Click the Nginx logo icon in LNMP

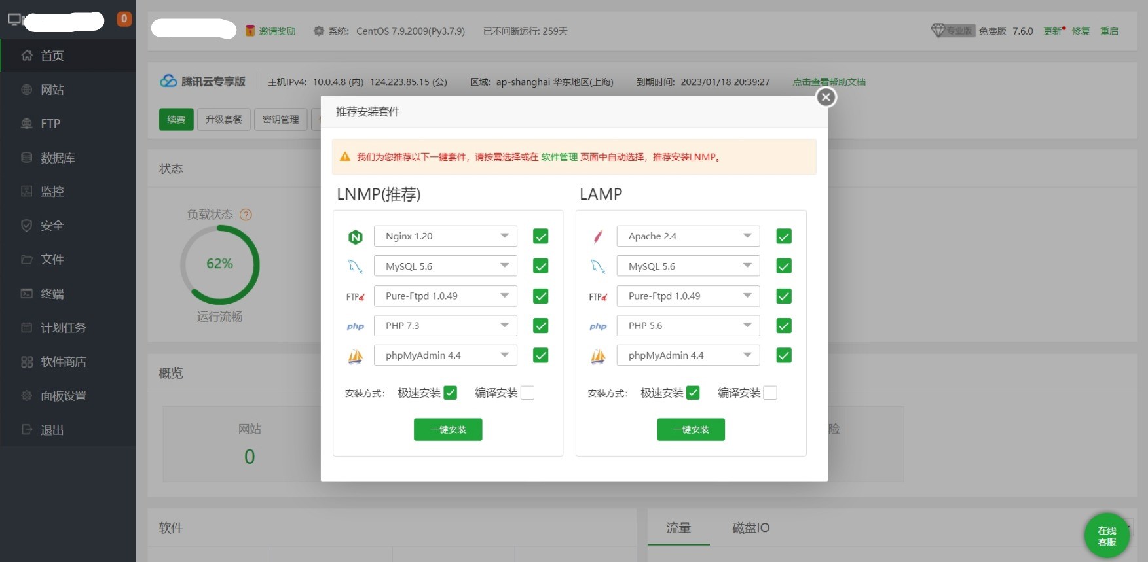[355, 237]
